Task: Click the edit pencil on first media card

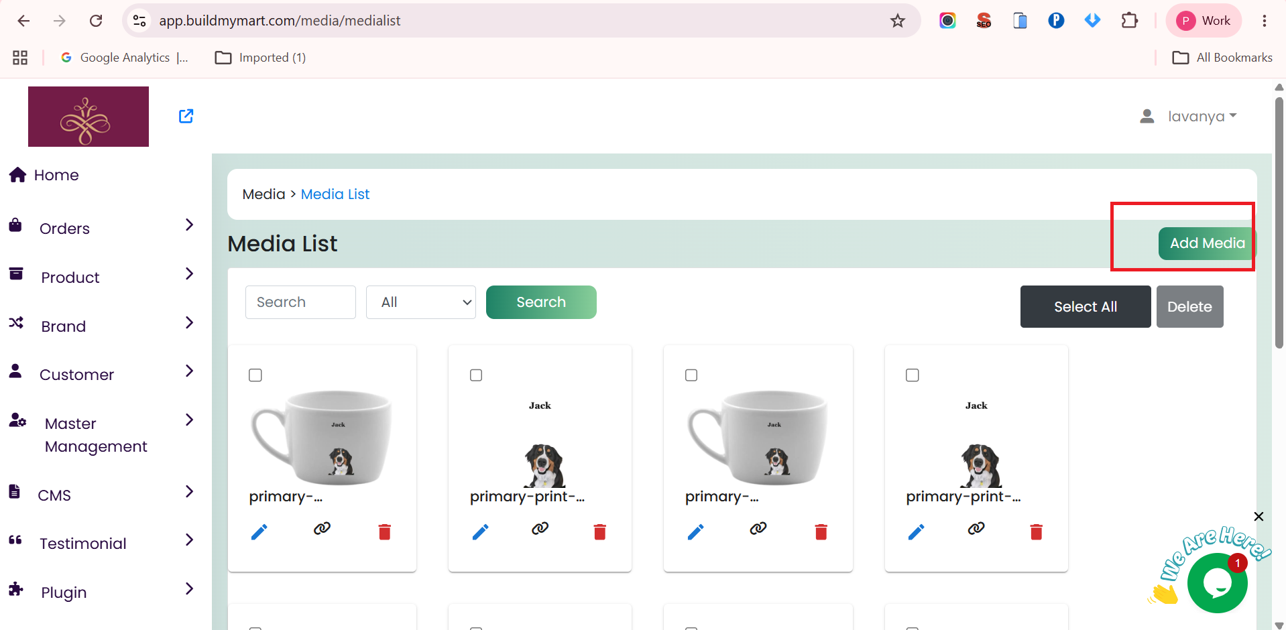Action: (x=259, y=532)
